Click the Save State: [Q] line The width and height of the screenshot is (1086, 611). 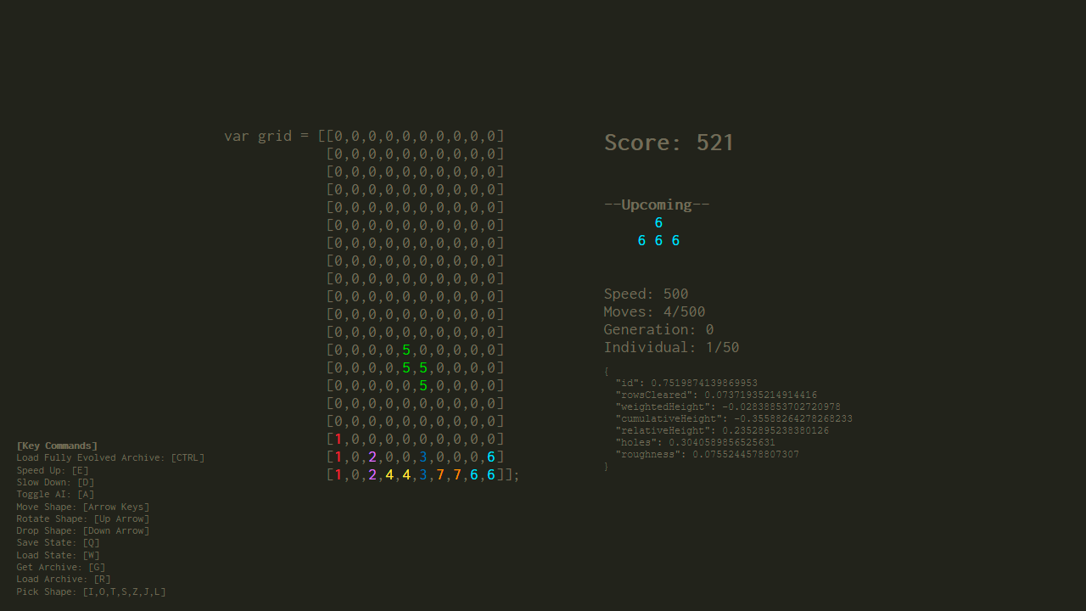click(x=58, y=543)
